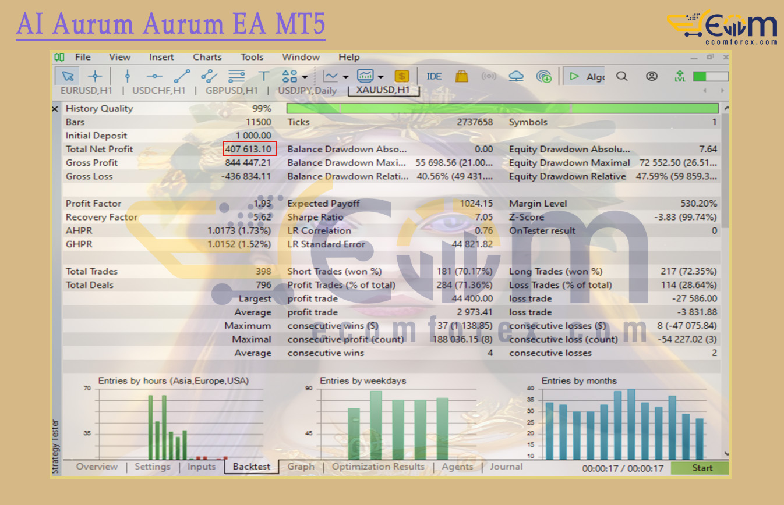784x505 pixels.
Task: Toggle Algo Trading on or off
Action: point(587,76)
